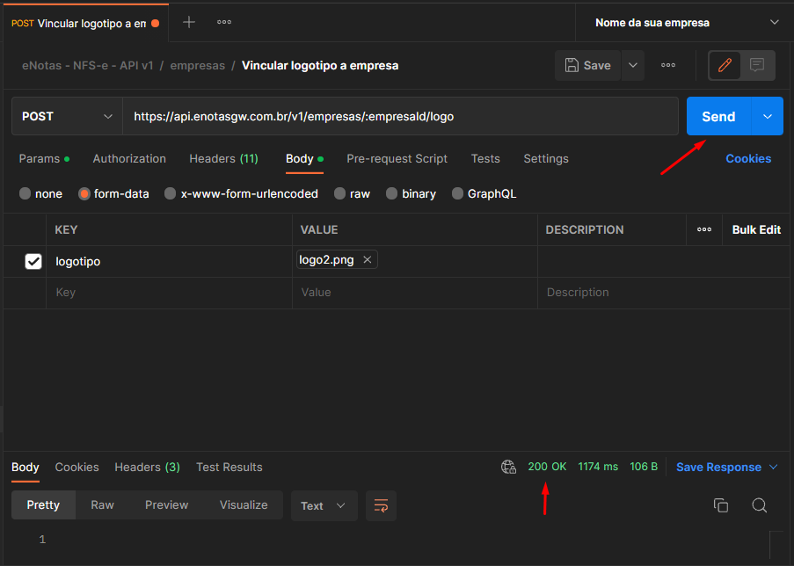This screenshot has height=566, width=794.
Task: Click the empty Key input field
Action: coord(169,293)
